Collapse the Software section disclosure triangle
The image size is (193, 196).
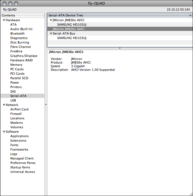pos(4,132)
